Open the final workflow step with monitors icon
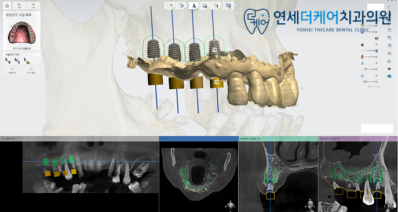This screenshot has width=398, height=212. (x=228, y=5)
